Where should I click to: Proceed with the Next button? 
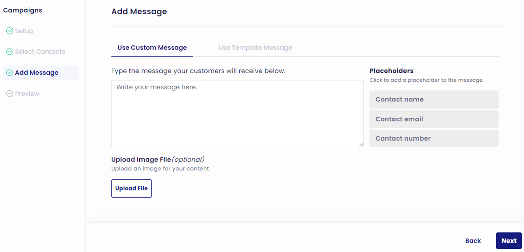click(x=509, y=241)
